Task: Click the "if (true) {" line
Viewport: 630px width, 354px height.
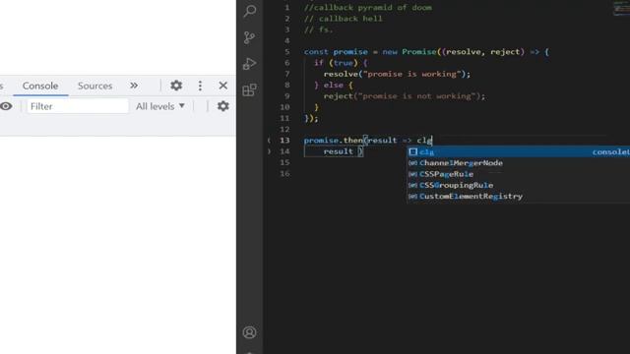Action: [341, 63]
